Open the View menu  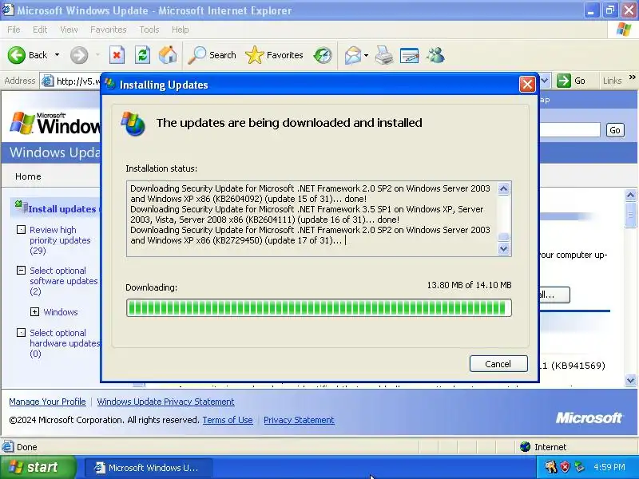coord(69,30)
